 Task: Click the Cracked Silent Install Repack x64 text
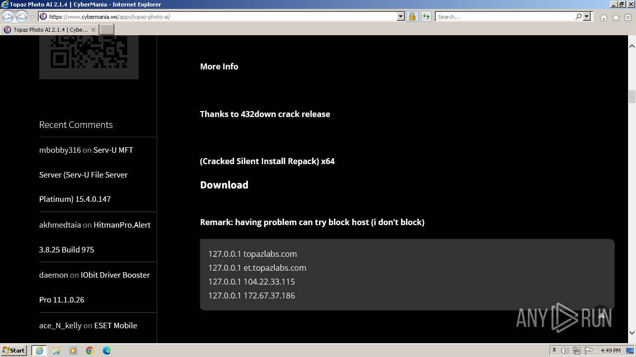[267, 161]
